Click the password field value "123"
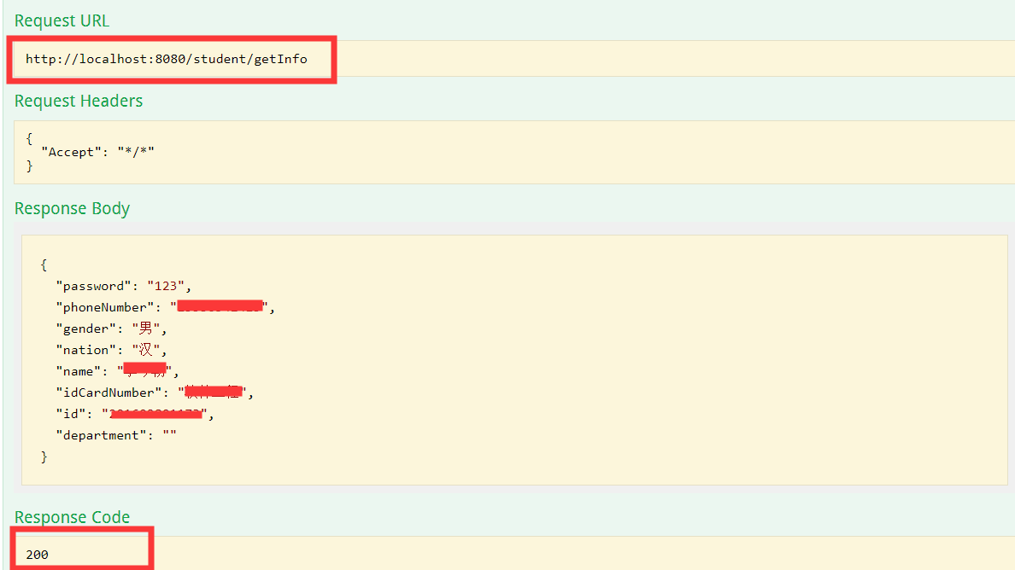The image size is (1015, 570). click(166, 286)
